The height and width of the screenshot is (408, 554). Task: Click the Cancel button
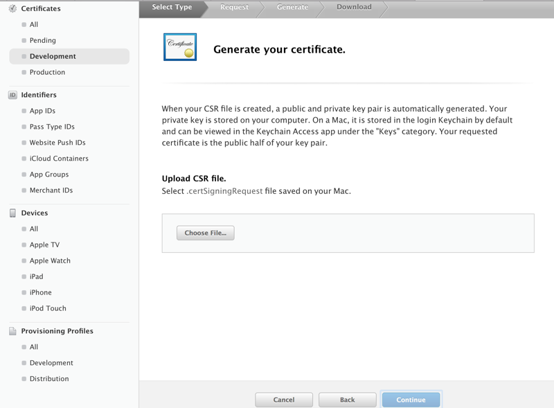point(284,400)
